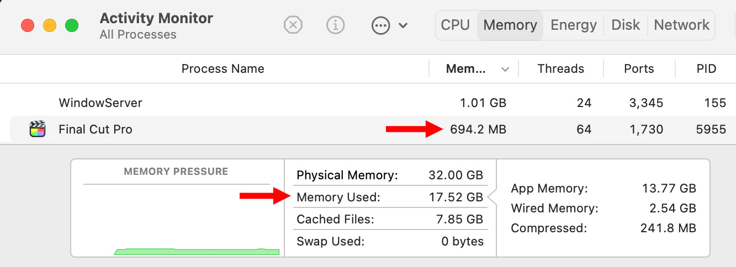The height and width of the screenshot is (267, 736).
Task: Select the Memory tab
Action: [x=510, y=25]
